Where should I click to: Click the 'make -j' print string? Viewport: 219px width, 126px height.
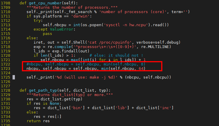tap(86, 77)
